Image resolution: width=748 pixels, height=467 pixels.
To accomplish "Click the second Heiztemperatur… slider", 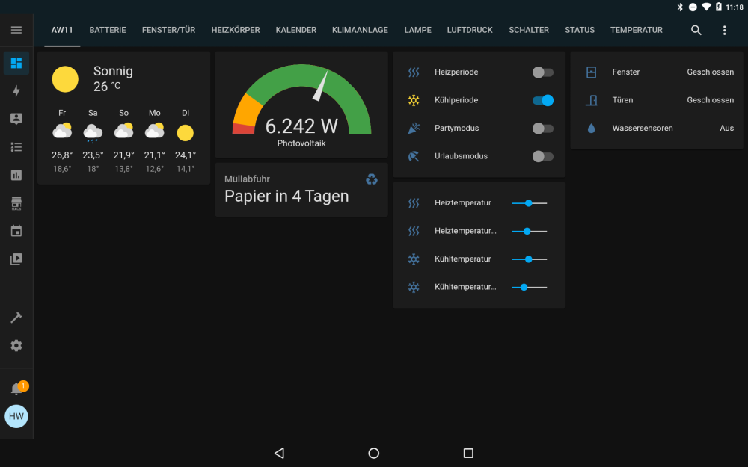I will point(530,231).
